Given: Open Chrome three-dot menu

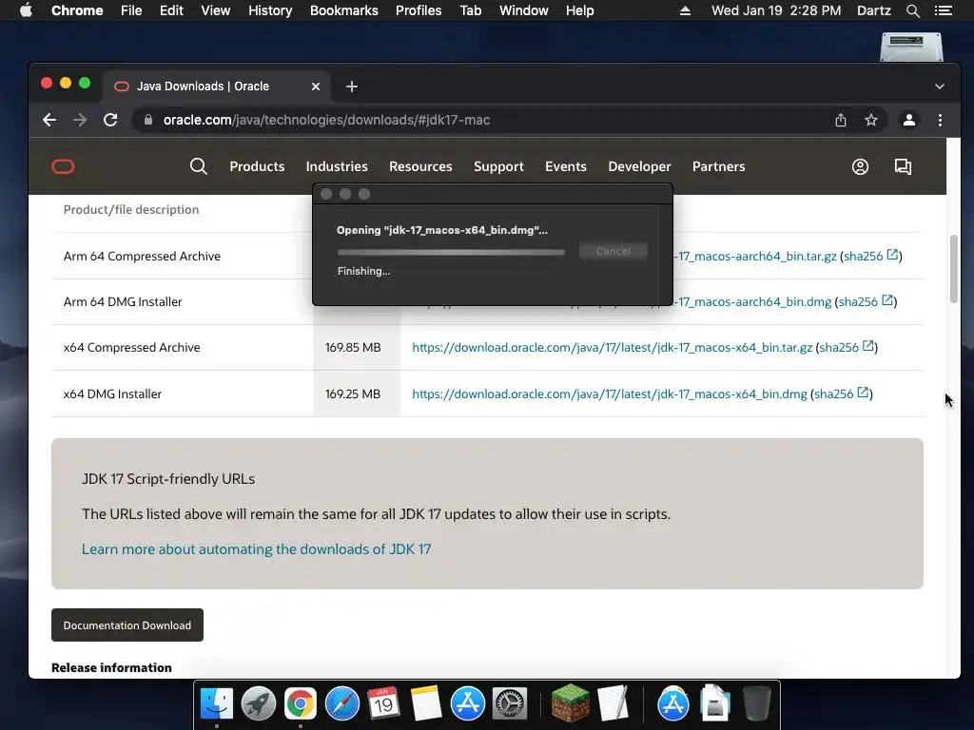Looking at the screenshot, I should [x=940, y=120].
